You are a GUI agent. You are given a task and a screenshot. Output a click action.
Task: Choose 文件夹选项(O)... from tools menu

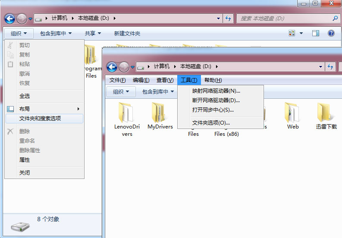[x=220, y=123]
